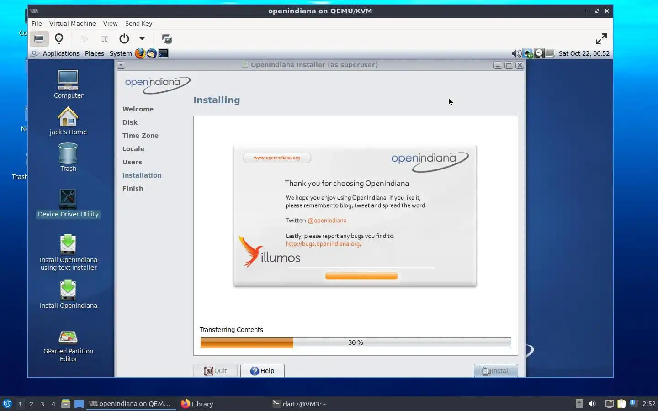
Task: Click the Help button in installer
Action: pyautogui.click(x=262, y=371)
